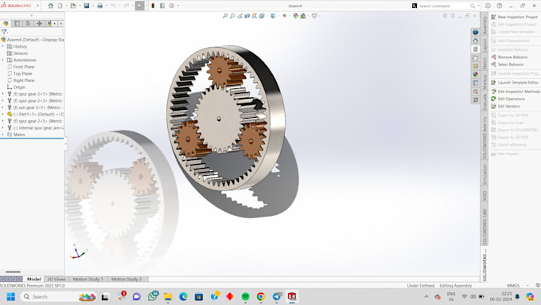This screenshot has height=305, width=541.
Task: Click the Rebuild traffic light icon
Action: point(153,6)
